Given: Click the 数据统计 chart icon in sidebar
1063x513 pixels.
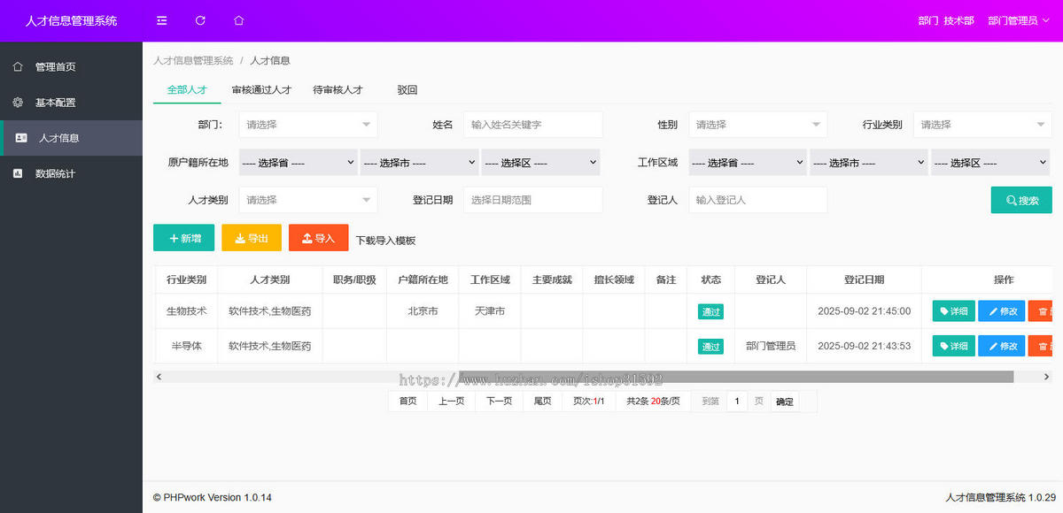Looking at the screenshot, I should pos(18,173).
